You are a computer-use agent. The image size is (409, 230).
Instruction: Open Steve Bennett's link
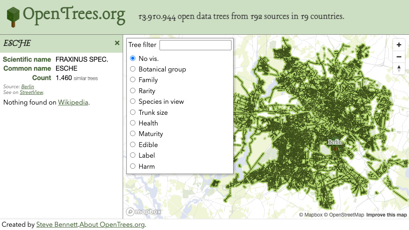(57, 225)
